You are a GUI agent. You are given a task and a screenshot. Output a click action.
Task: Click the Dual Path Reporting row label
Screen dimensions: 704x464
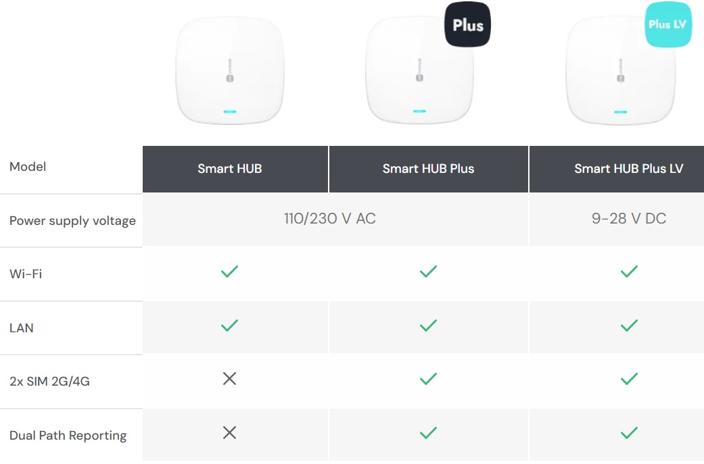click(68, 436)
